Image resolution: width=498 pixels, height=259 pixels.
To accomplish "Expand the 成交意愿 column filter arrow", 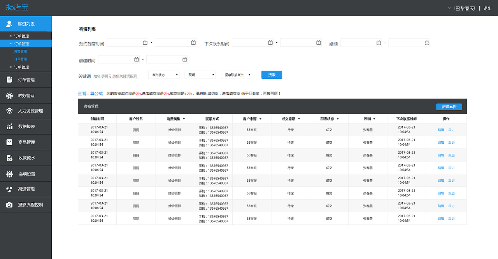I will (298, 119).
